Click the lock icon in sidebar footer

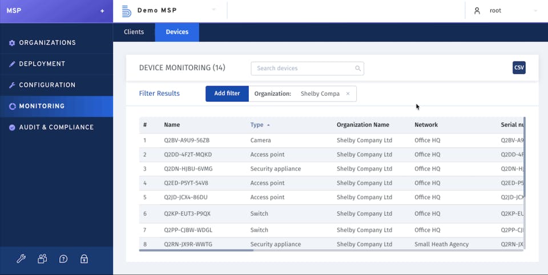click(84, 258)
